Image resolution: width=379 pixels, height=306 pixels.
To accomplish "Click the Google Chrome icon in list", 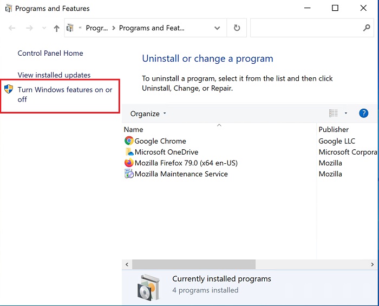I will pyautogui.click(x=129, y=141).
